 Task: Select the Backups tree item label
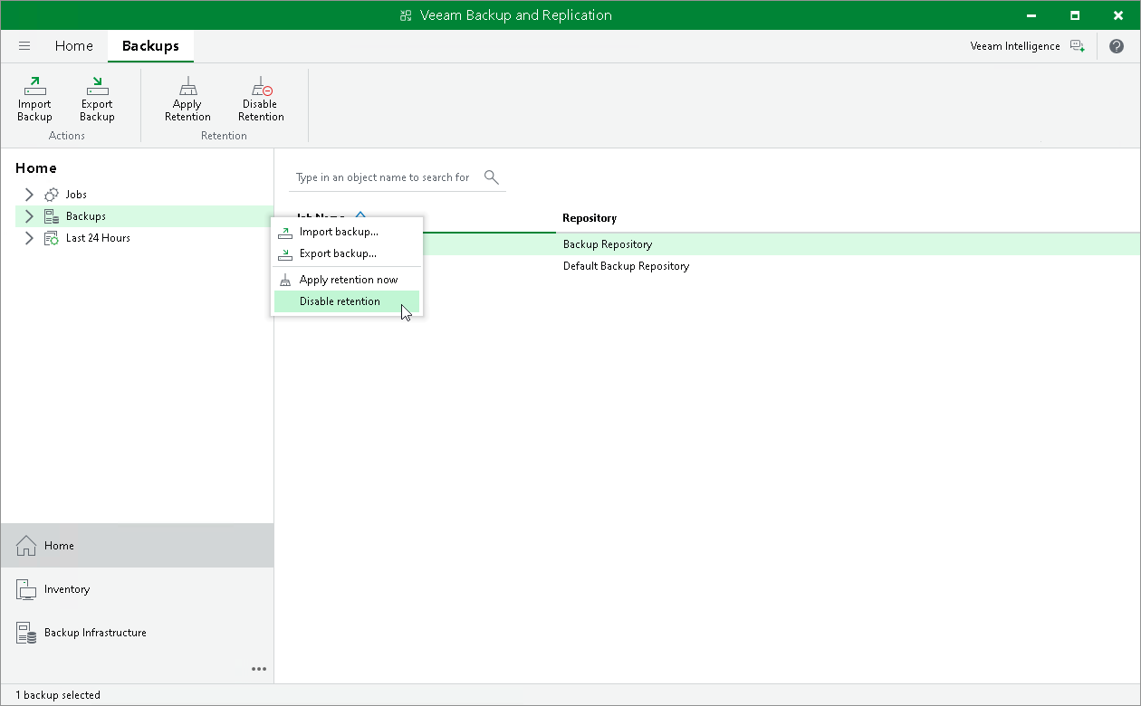point(86,216)
